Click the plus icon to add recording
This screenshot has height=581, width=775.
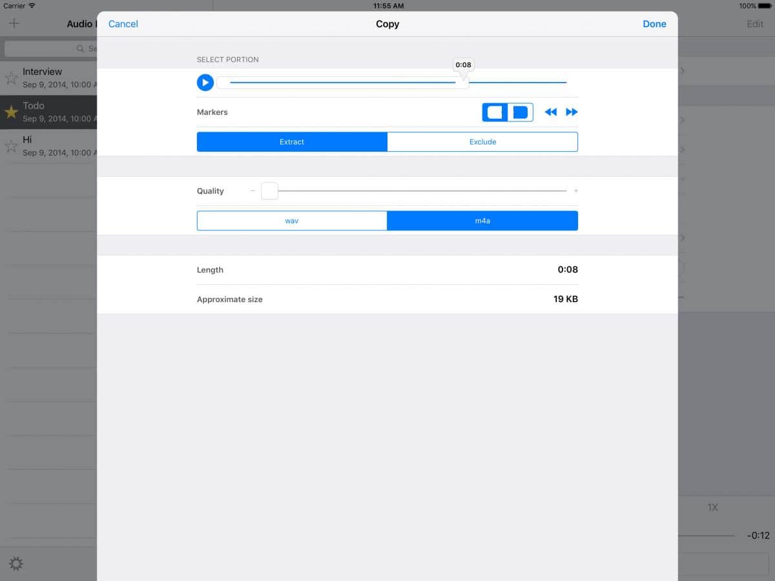14,24
